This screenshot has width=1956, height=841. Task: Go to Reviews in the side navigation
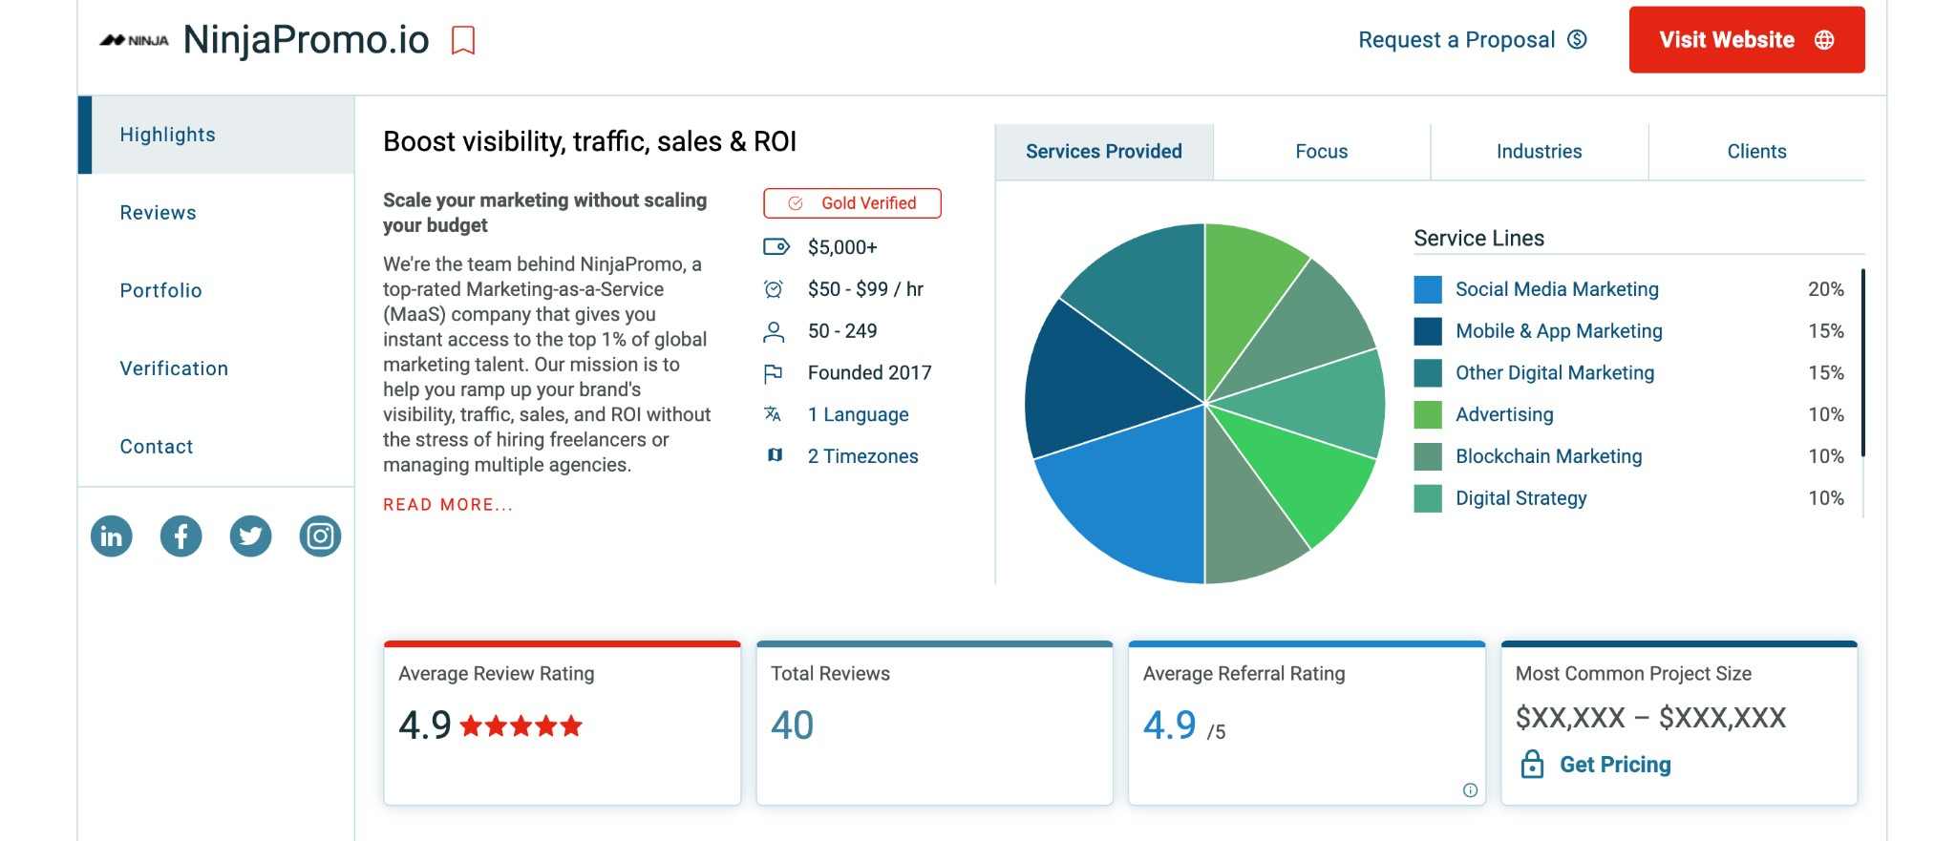(216, 213)
